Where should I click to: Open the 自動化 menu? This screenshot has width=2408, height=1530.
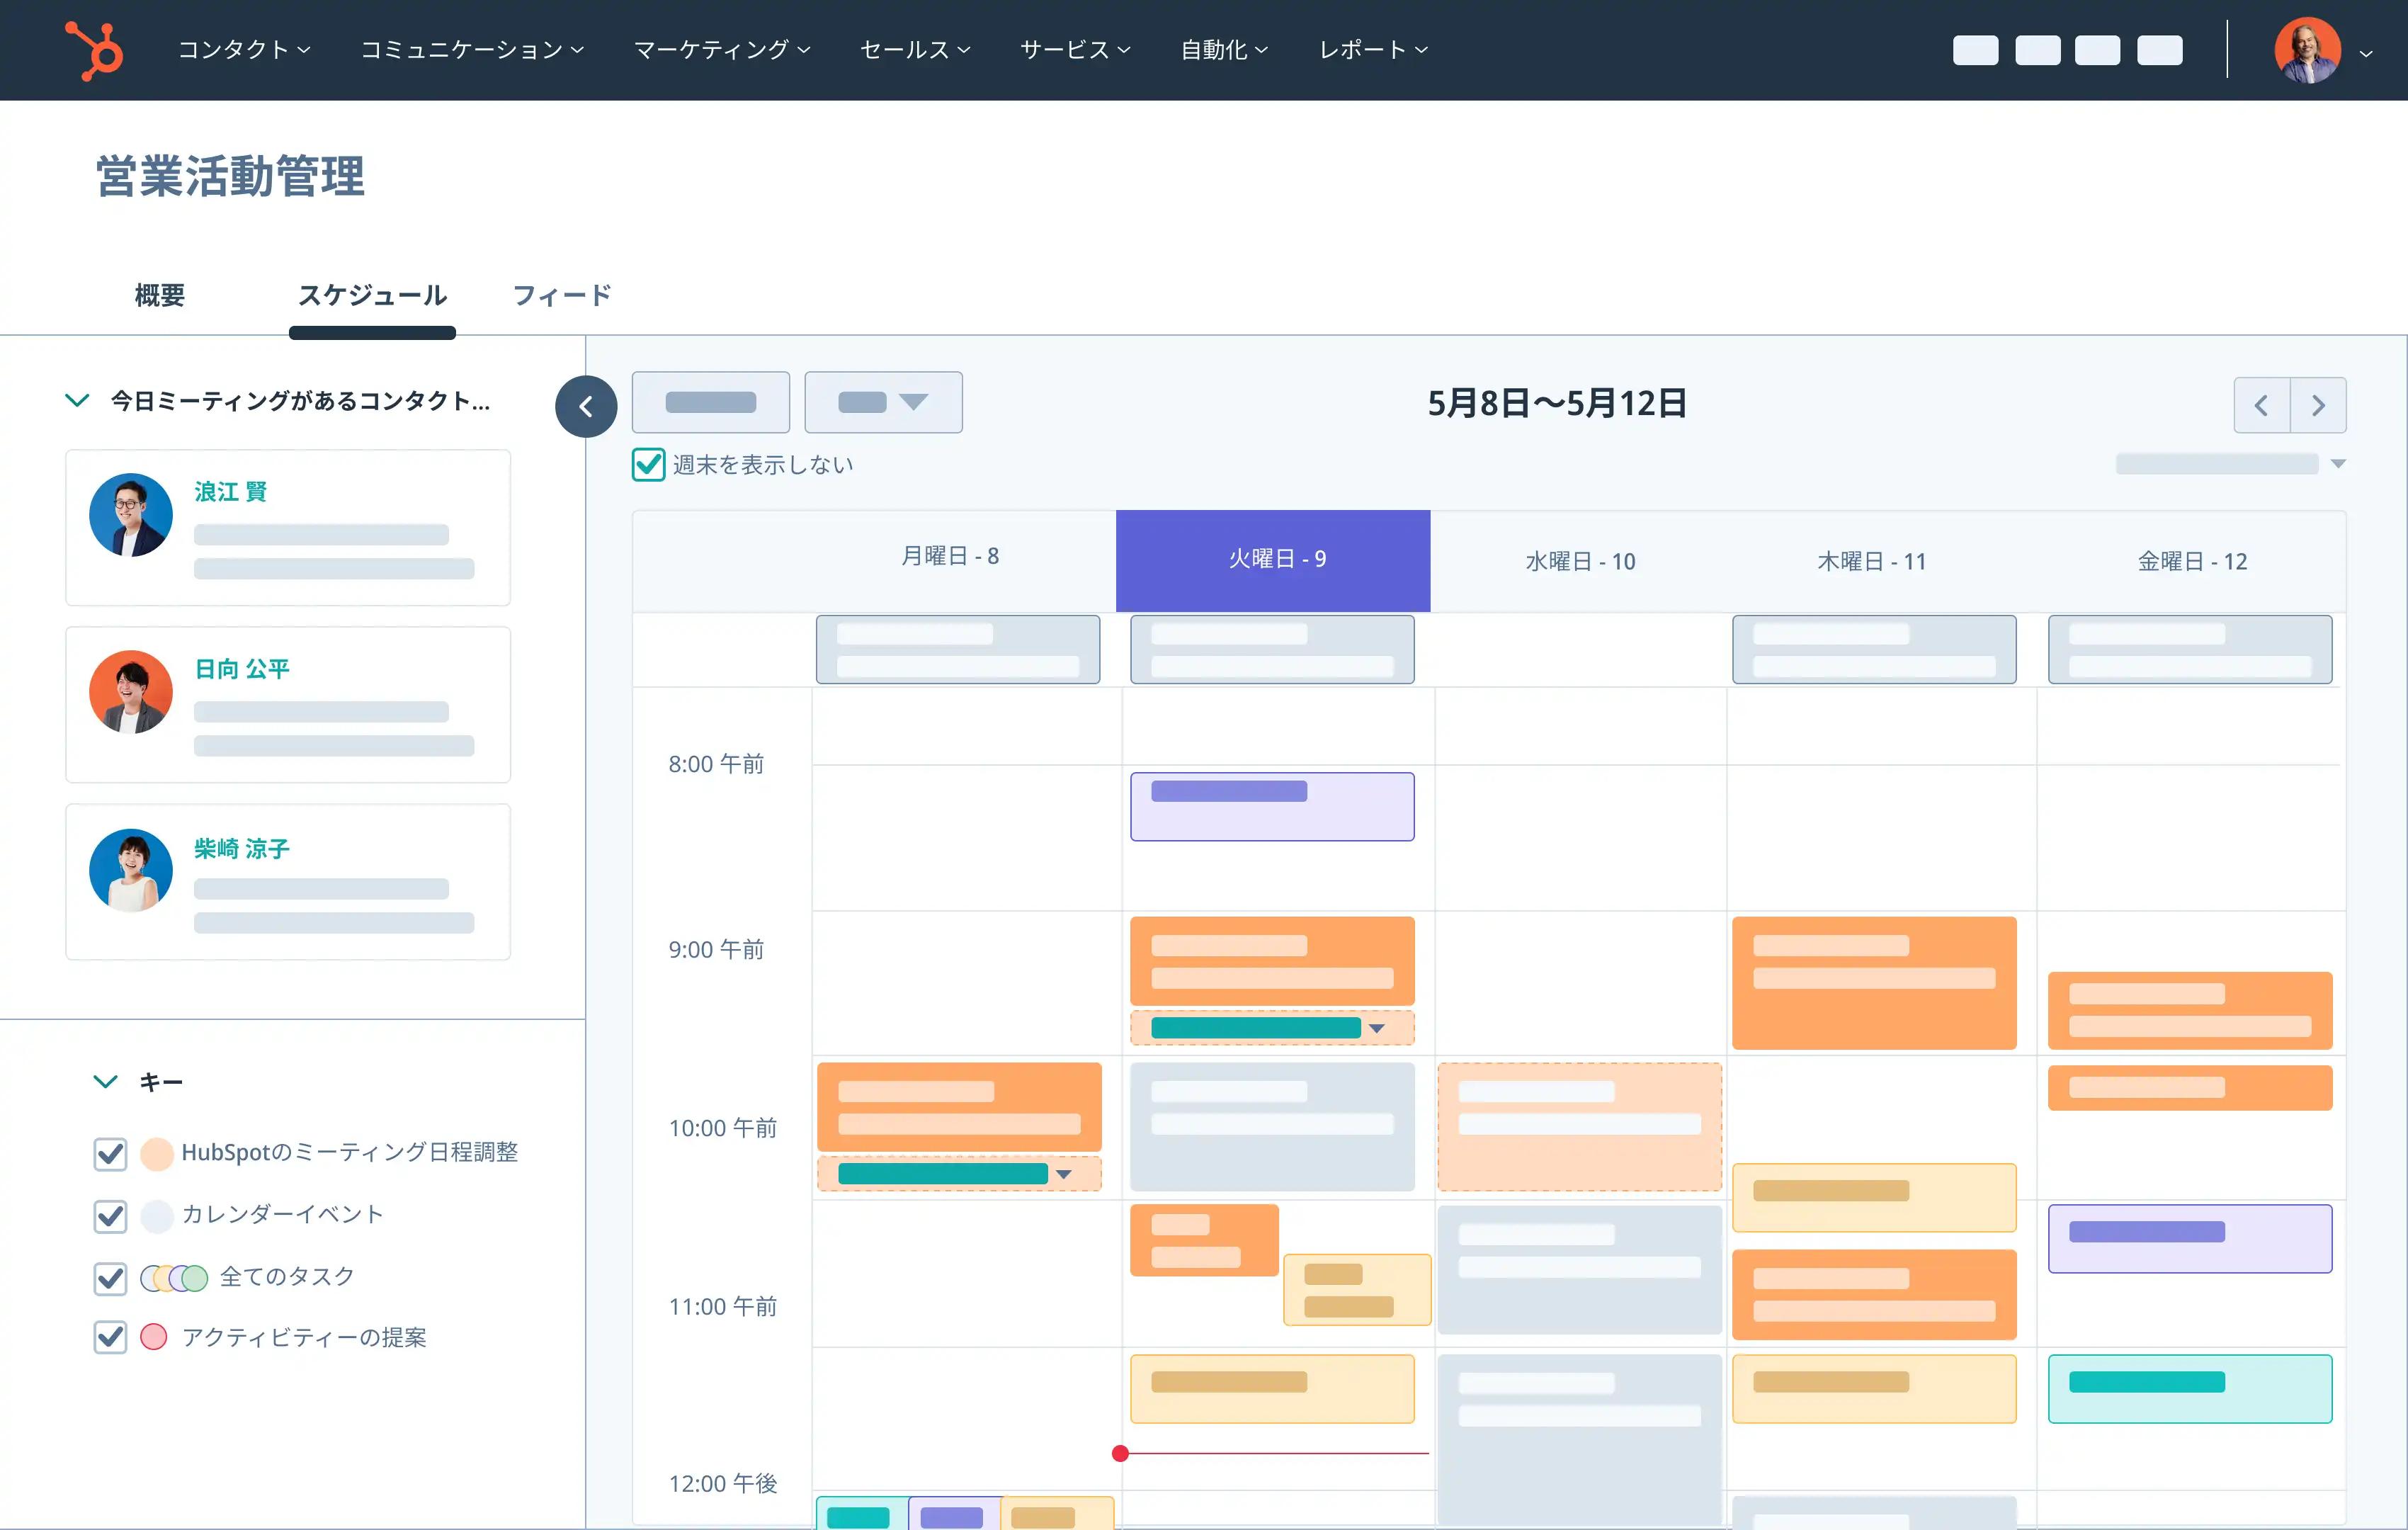tap(1224, 49)
